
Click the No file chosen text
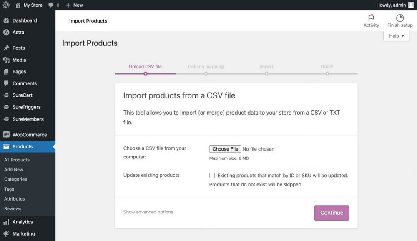pyautogui.click(x=258, y=149)
